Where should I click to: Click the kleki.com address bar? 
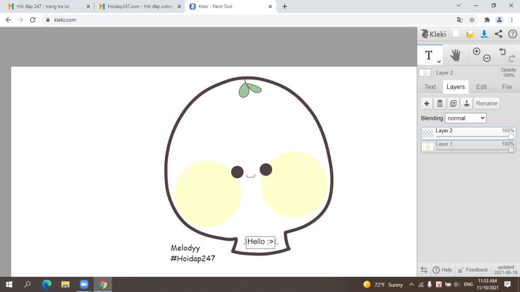(x=249, y=20)
